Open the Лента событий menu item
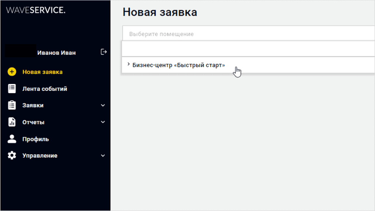 [45, 89]
